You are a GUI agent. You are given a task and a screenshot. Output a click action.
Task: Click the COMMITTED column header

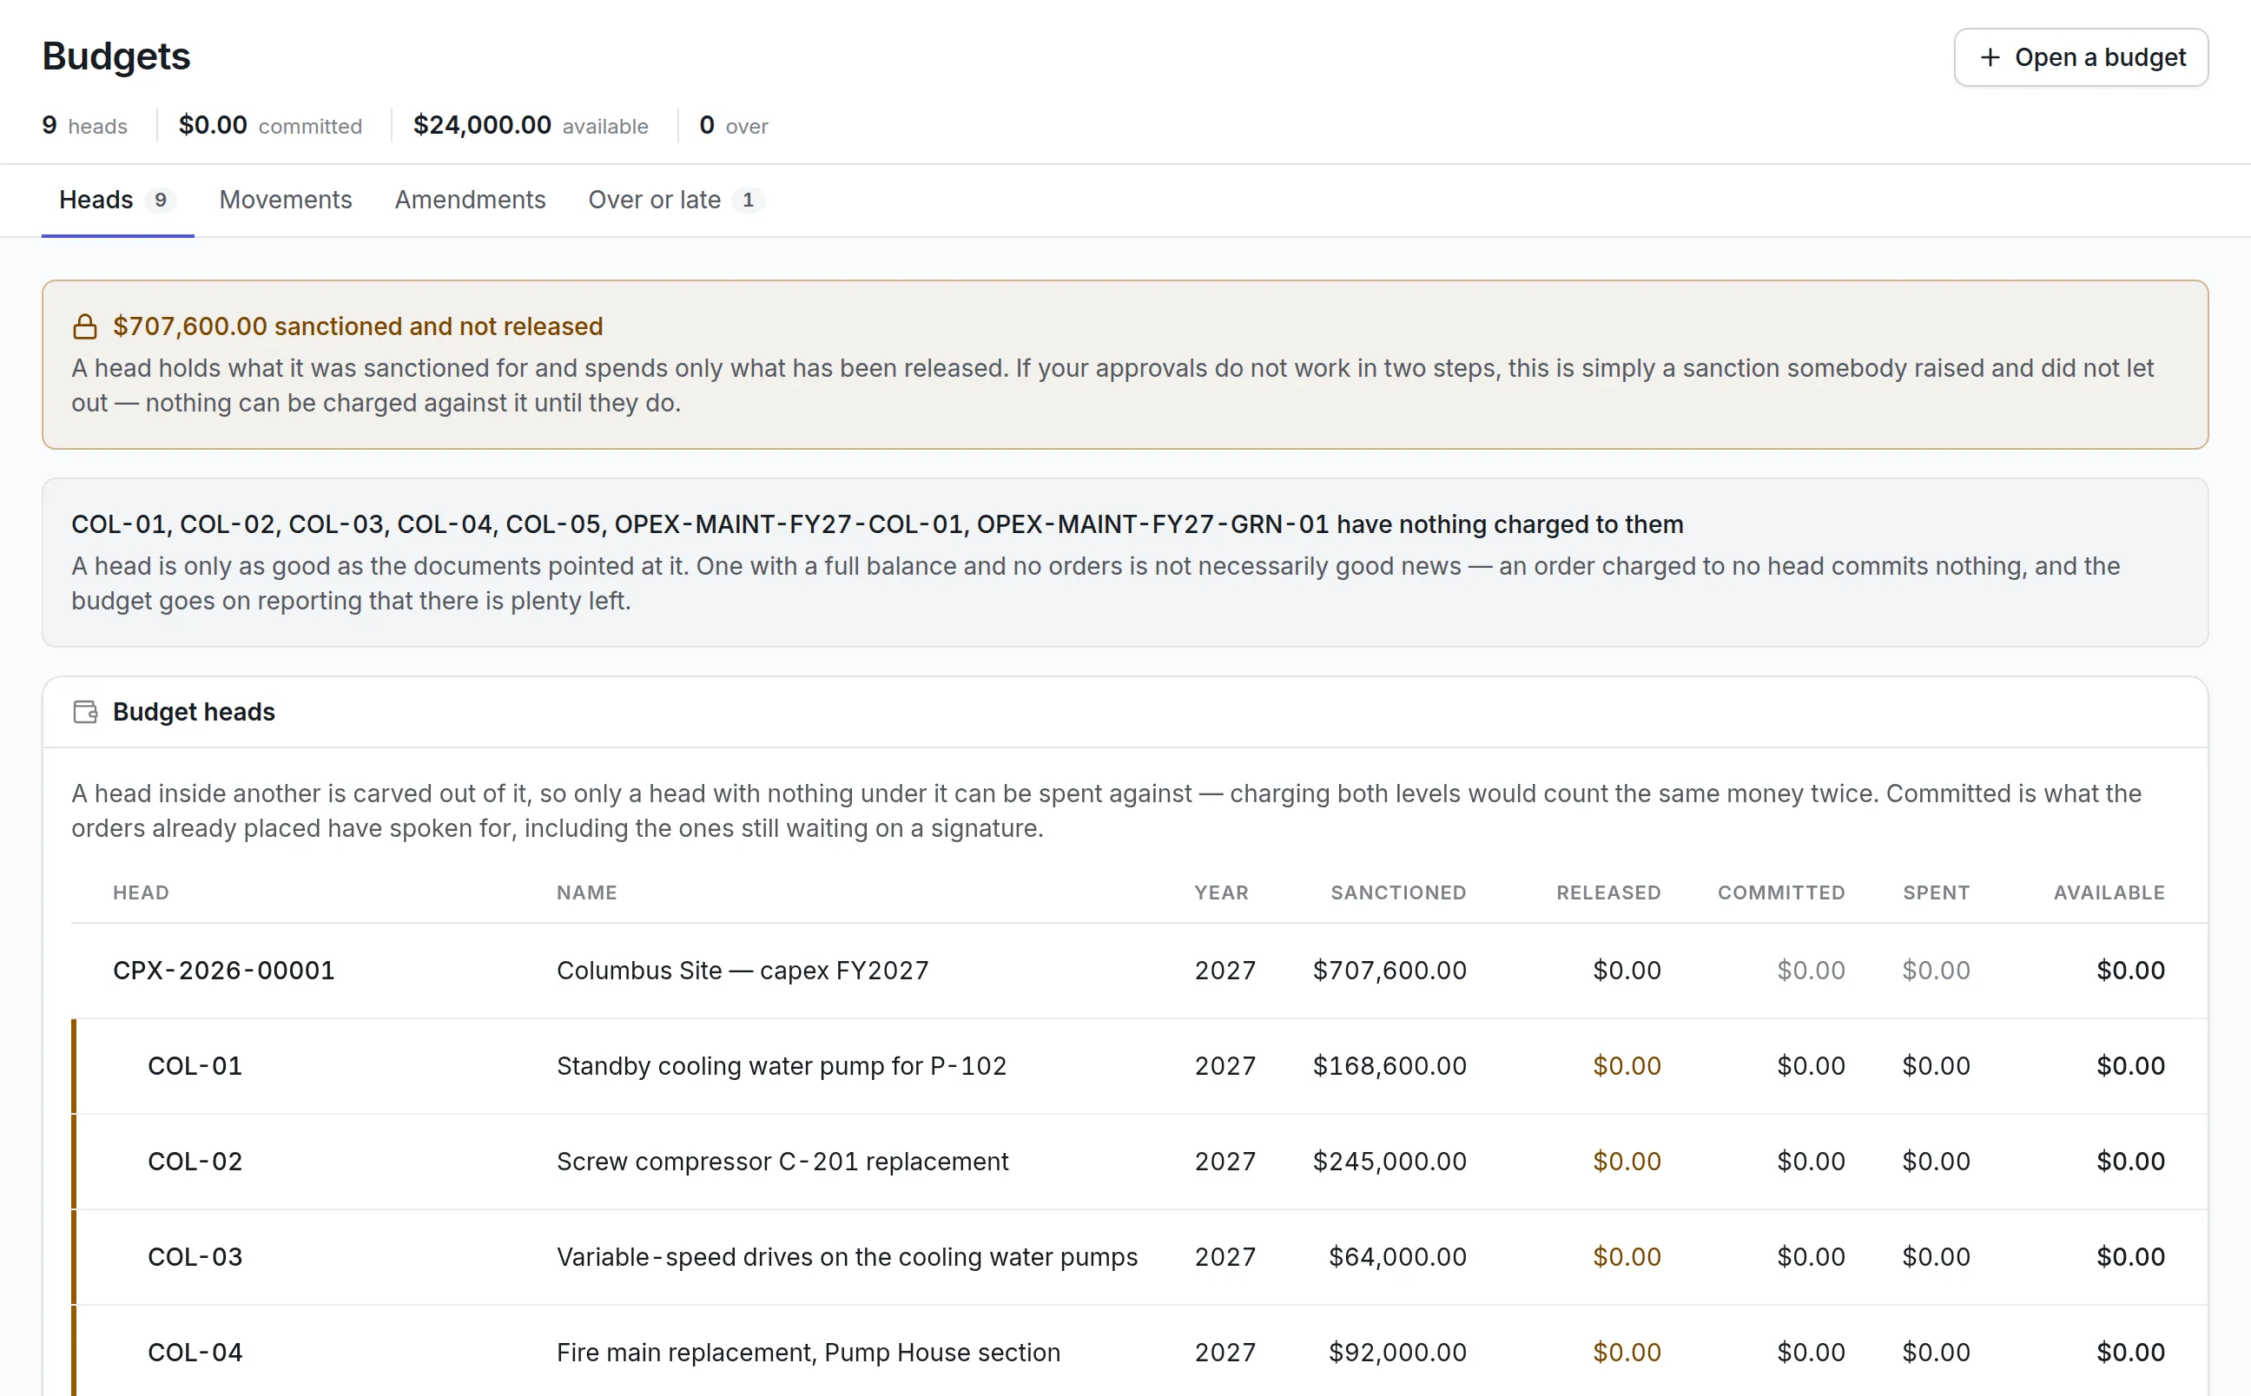tap(1781, 892)
